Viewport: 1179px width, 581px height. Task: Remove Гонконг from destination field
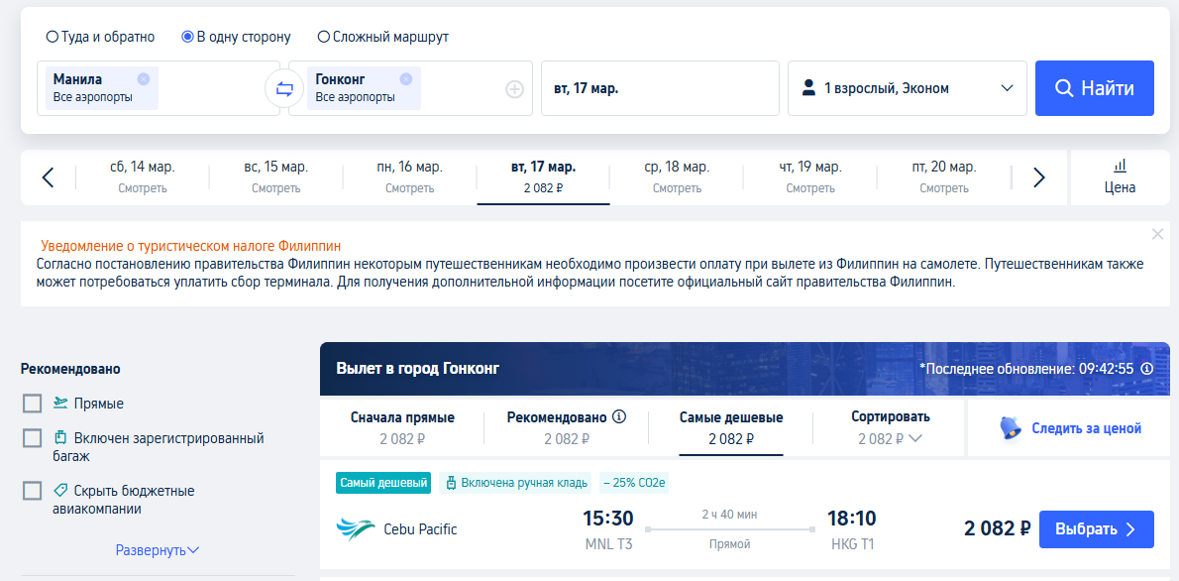406,79
